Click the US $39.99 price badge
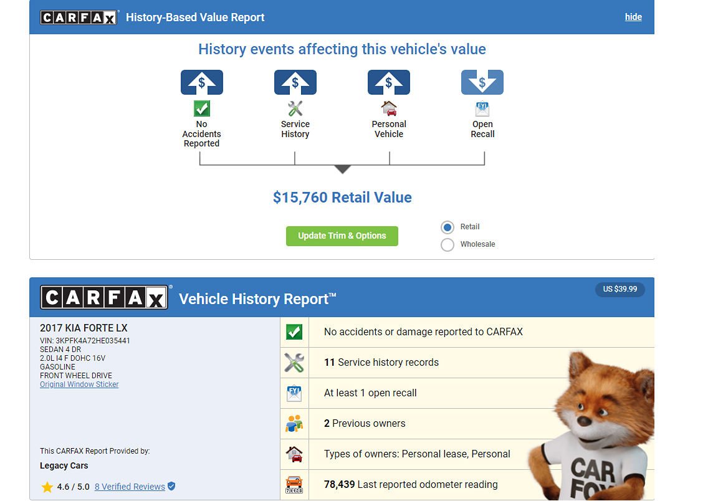The image size is (718, 501). [620, 289]
